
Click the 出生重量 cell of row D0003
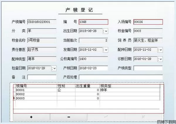point(87,98)
